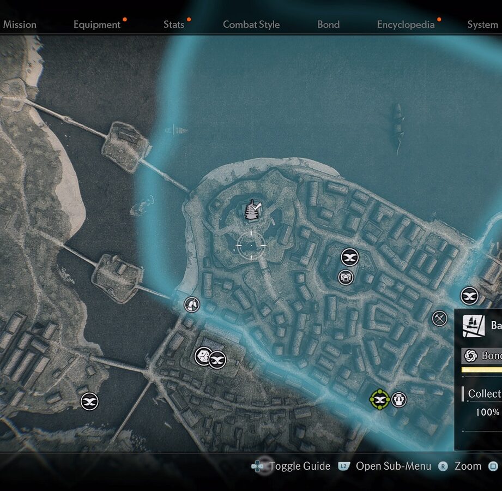
Task: Click the map crosshair cursor
Action: point(251,245)
